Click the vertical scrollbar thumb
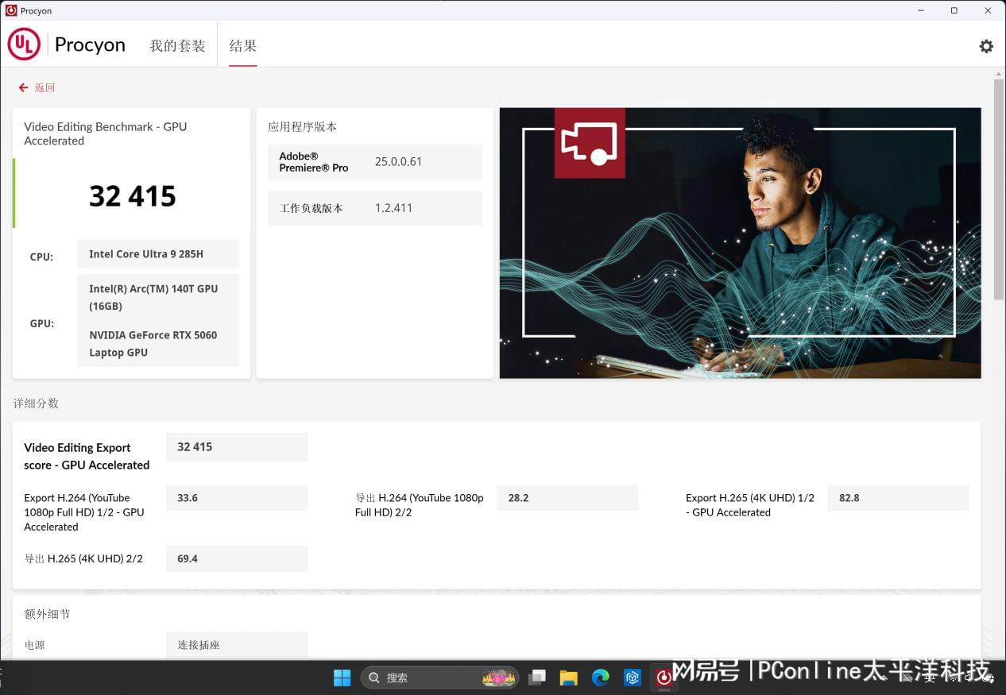Screen dimensions: 1006x695 (999, 189)
